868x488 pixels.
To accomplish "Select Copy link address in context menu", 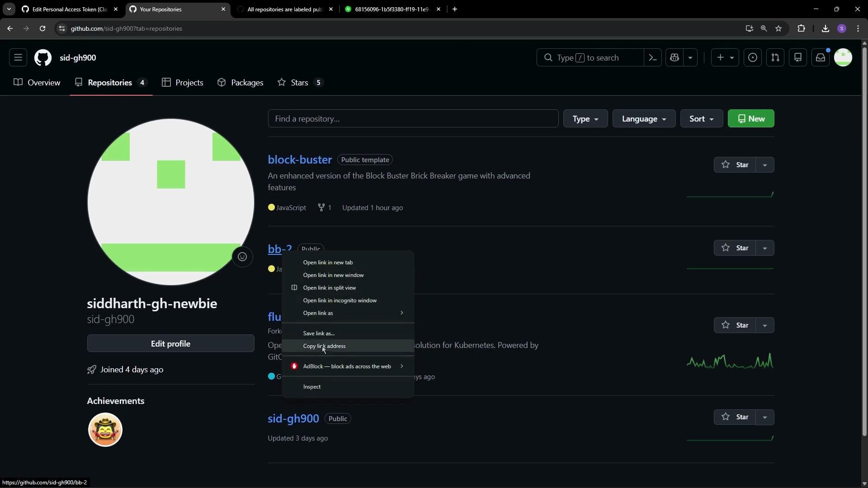I will pyautogui.click(x=348, y=346).
